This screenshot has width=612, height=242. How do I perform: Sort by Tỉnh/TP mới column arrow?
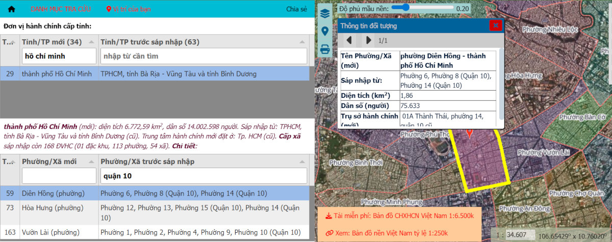click(x=91, y=42)
